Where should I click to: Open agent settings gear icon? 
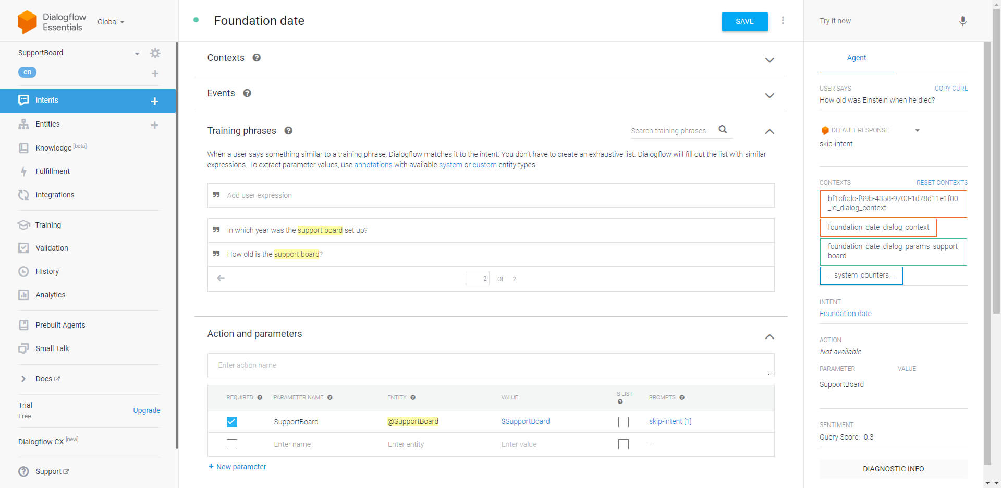[155, 53]
